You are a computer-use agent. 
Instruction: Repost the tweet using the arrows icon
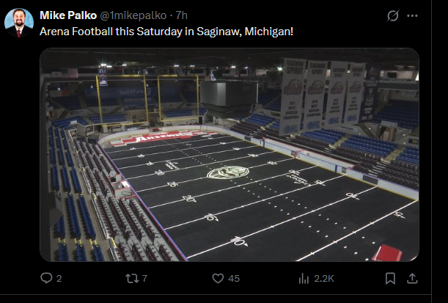click(x=131, y=279)
